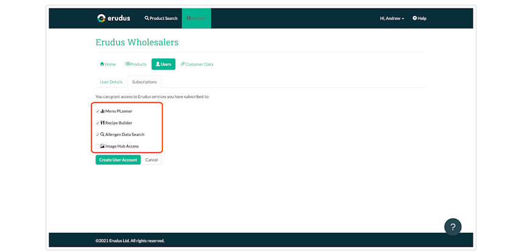Screen dimensions: 522x251
Task: Click the grant access to Erudus services text
Action: click(x=153, y=97)
